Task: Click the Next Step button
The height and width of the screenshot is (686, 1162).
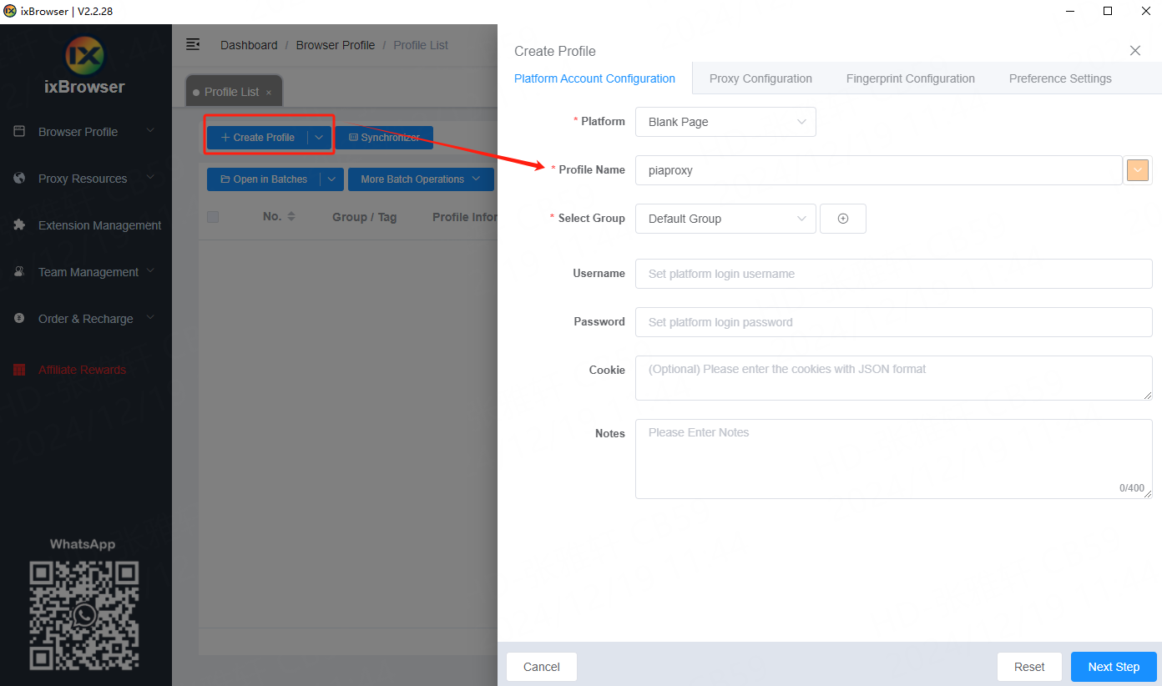Action: click(1113, 667)
